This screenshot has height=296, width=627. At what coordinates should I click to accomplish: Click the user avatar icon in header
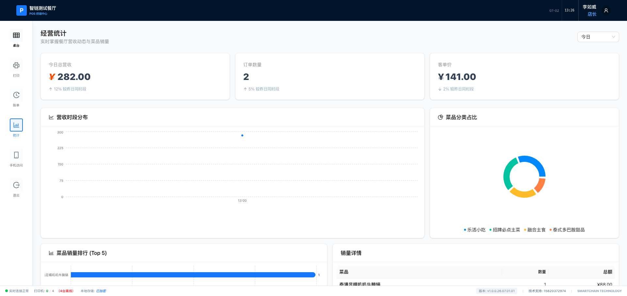tap(606, 10)
